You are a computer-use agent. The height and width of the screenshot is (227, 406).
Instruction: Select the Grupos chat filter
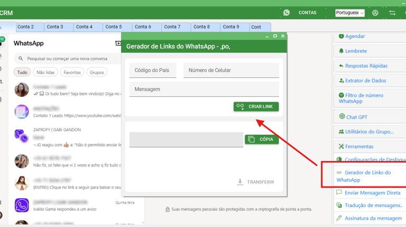click(97, 72)
